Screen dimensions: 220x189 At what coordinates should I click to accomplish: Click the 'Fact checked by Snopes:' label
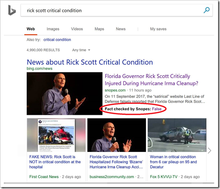(128, 109)
